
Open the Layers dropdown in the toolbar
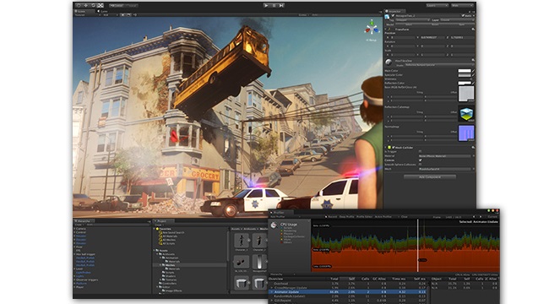coord(437,6)
